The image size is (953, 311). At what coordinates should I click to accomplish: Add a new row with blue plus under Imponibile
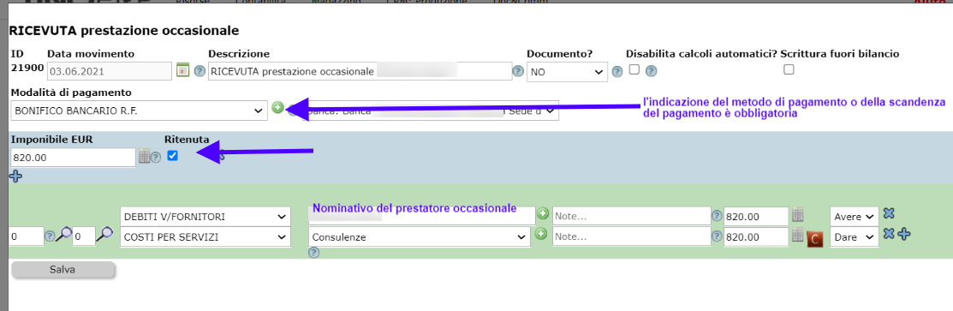click(x=15, y=176)
